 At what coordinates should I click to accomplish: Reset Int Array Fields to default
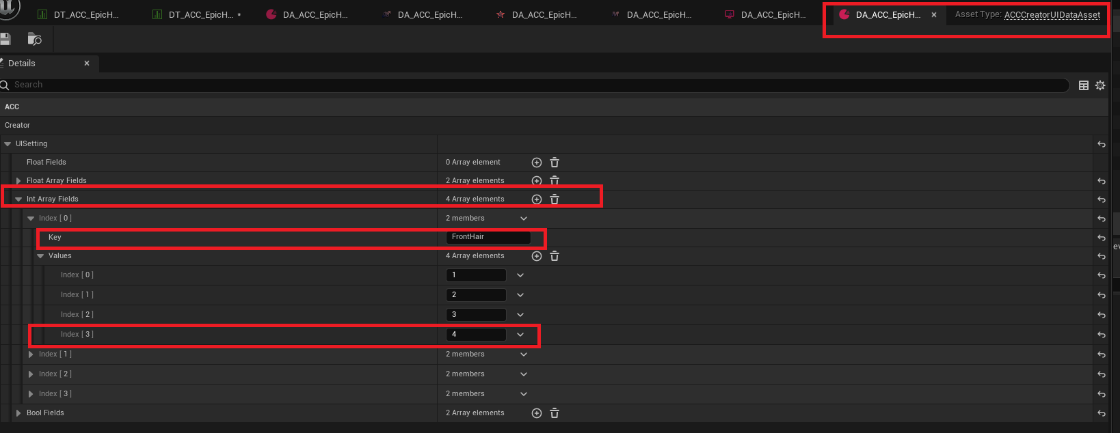coord(1102,199)
